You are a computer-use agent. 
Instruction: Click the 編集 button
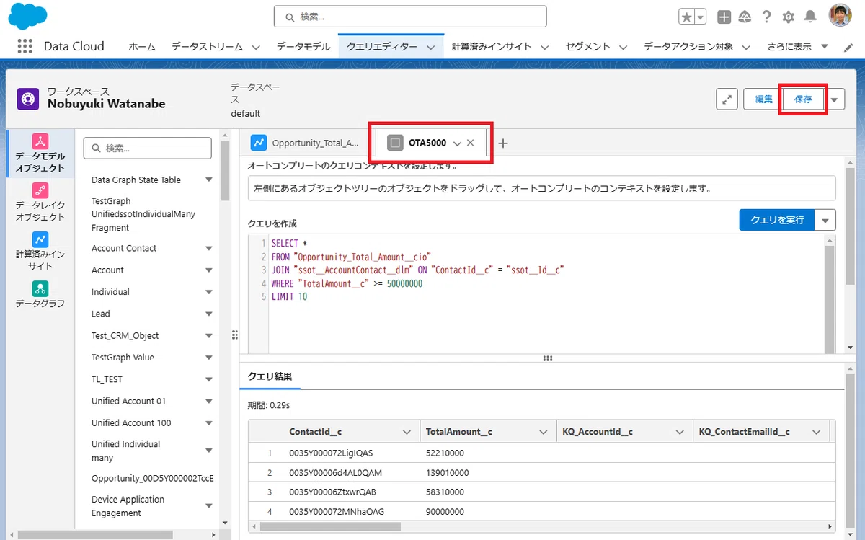point(763,99)
